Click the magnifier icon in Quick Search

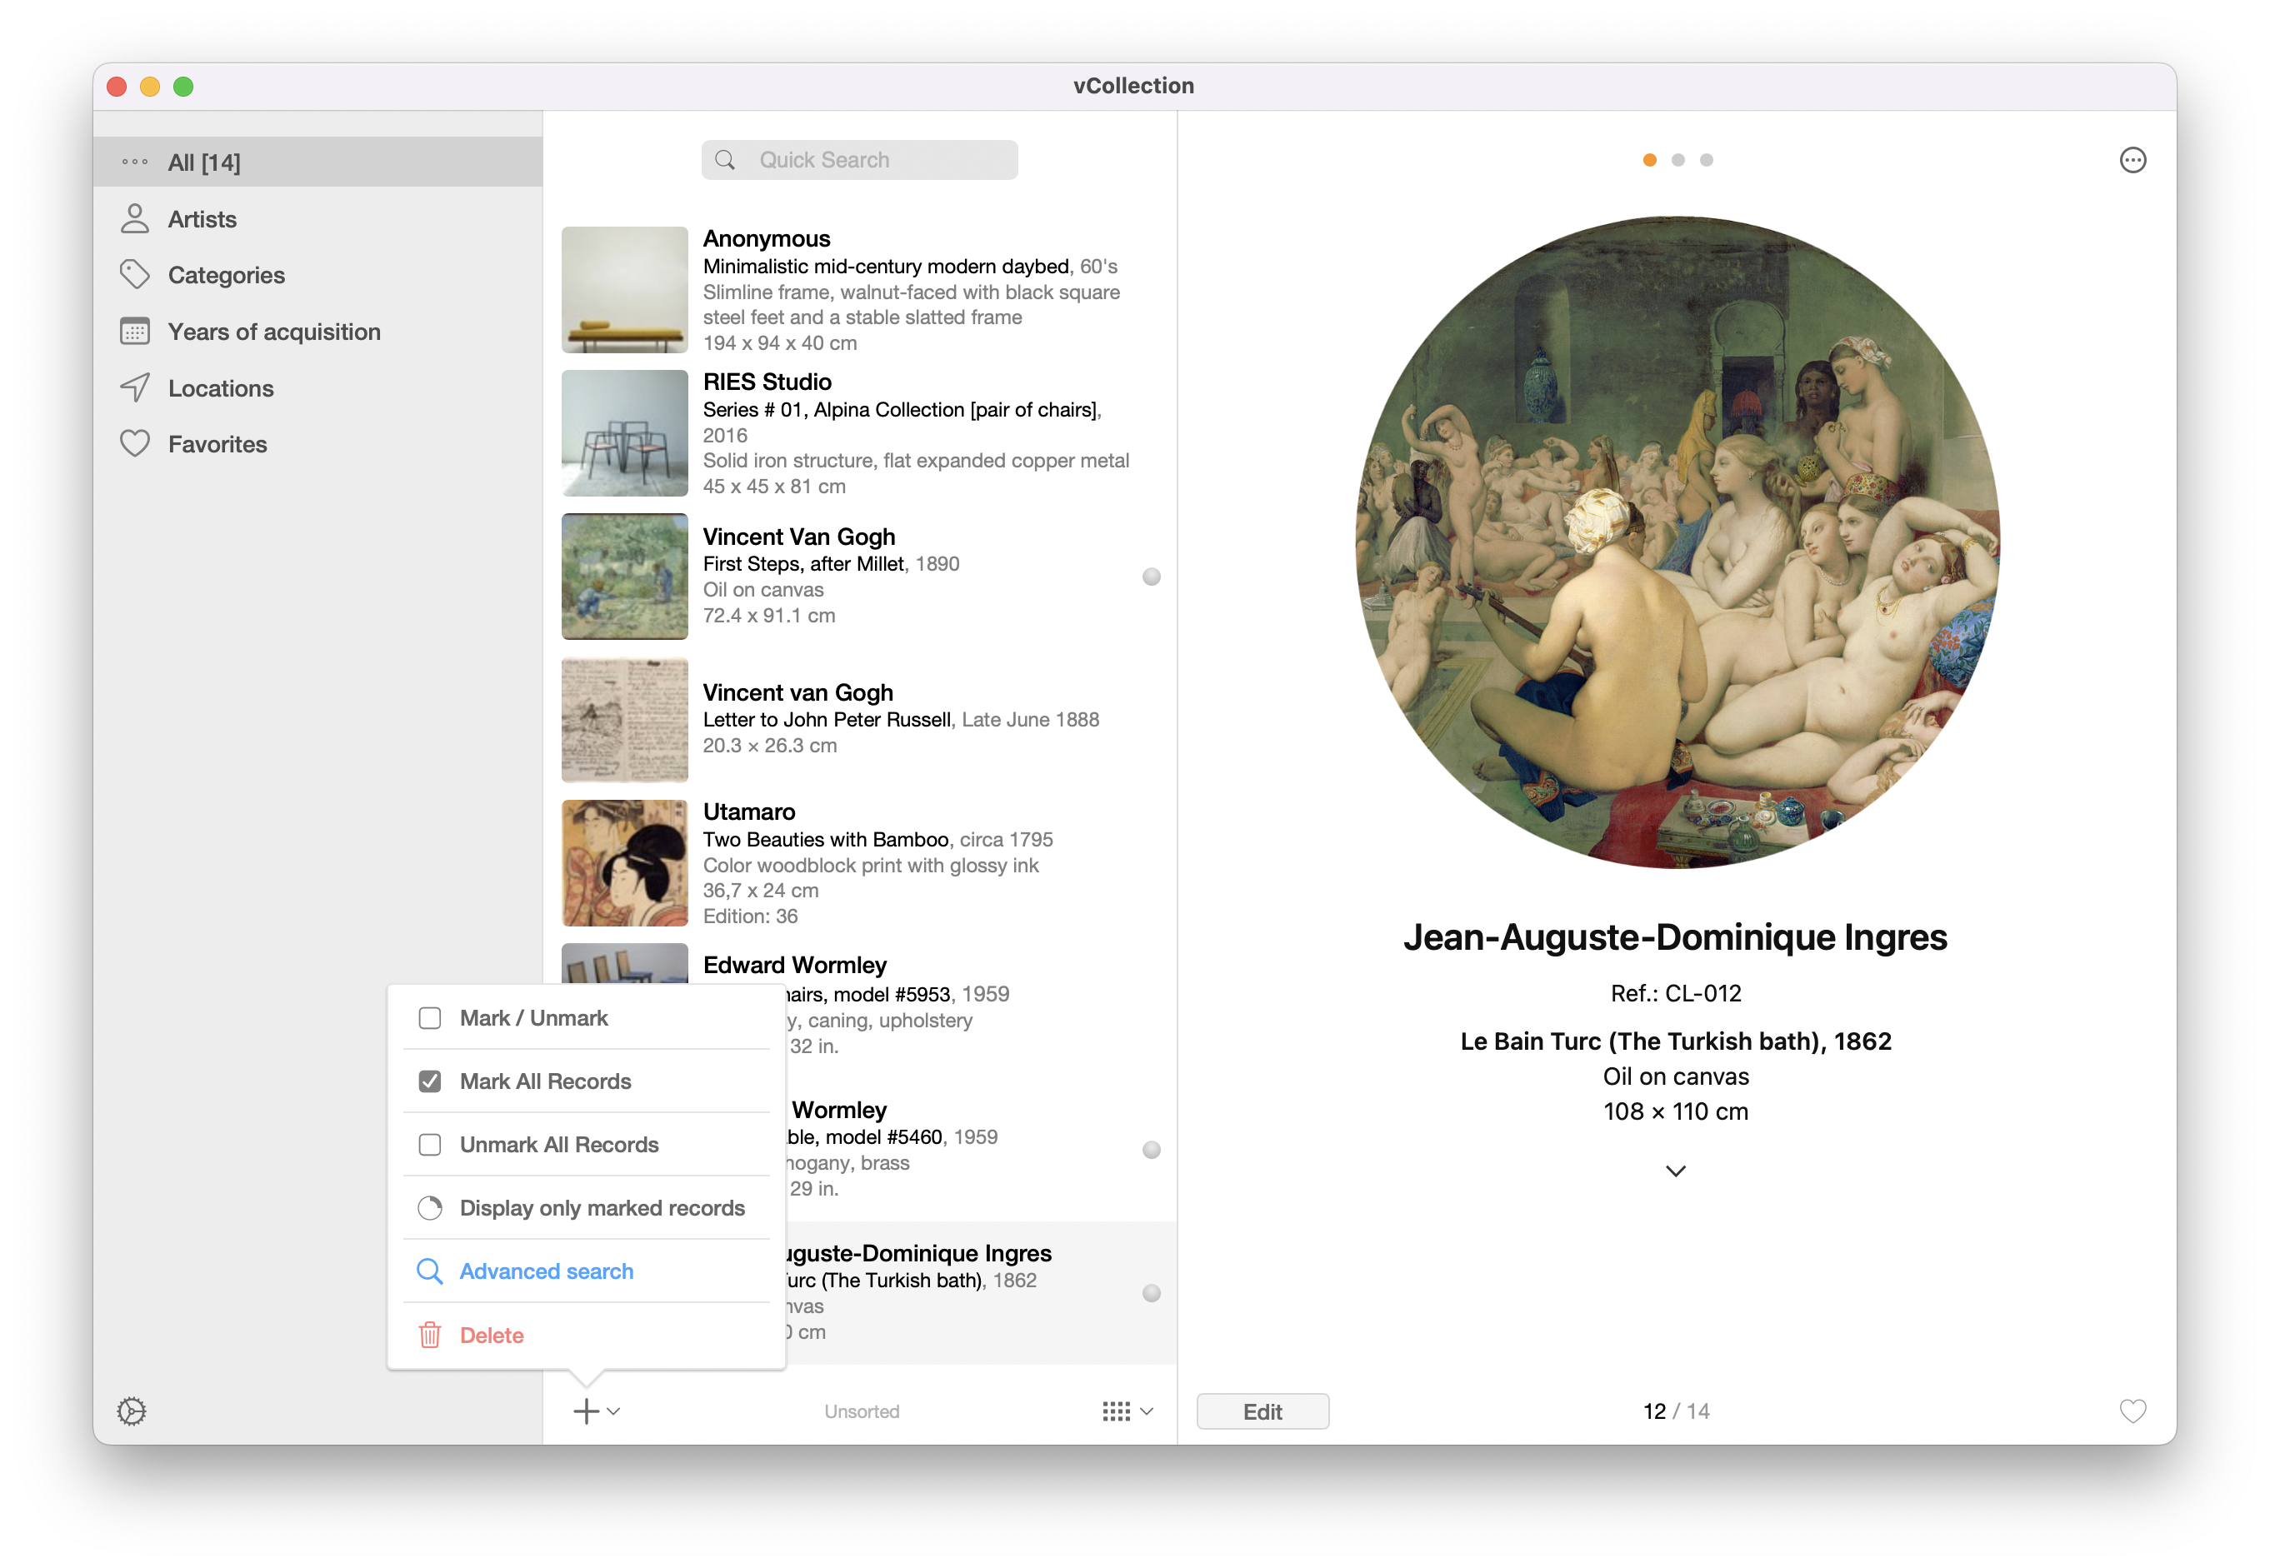point(725,160)
